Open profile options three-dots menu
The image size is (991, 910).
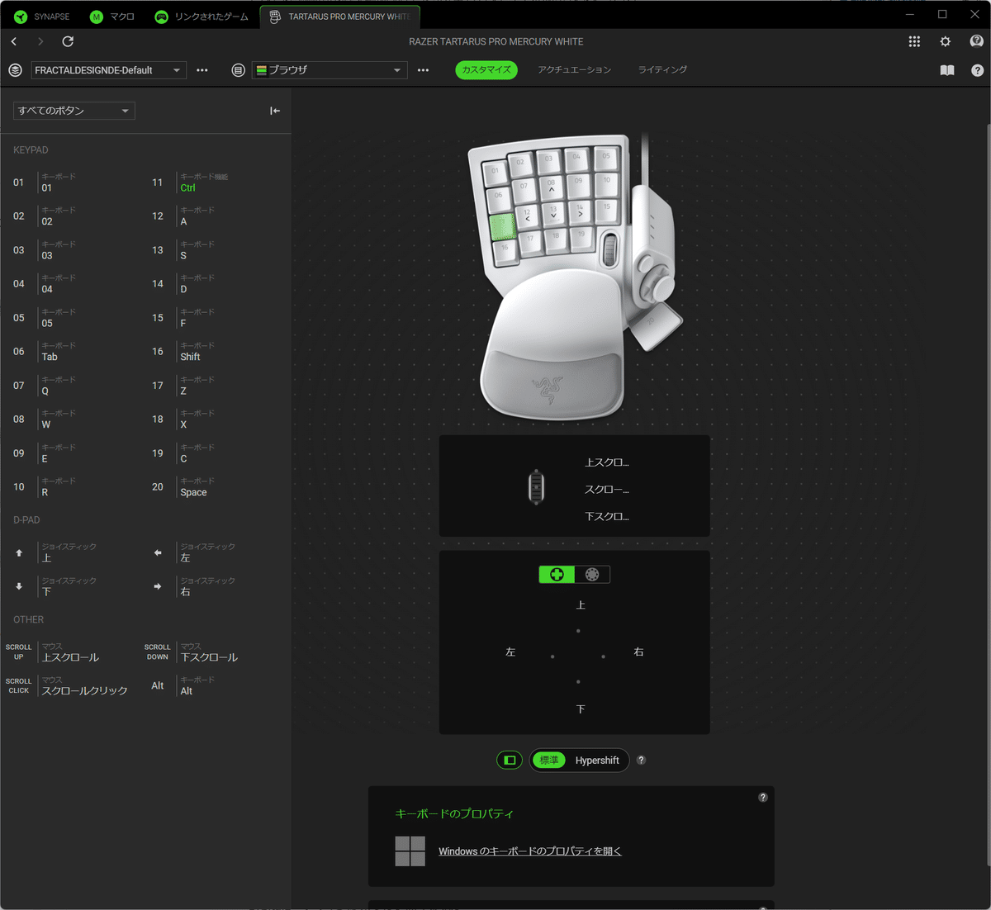click(202, 70)
